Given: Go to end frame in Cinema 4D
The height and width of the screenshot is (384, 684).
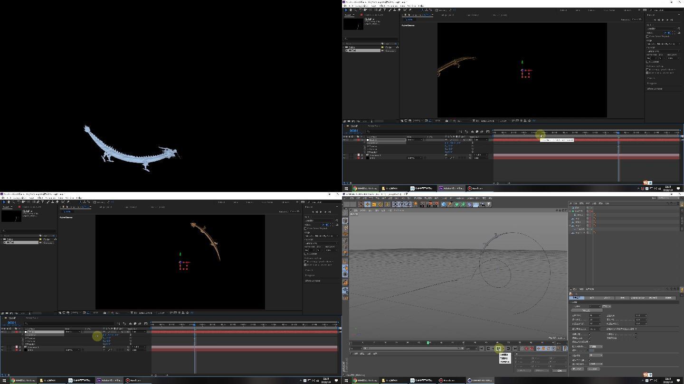Looking at the screenshot, I should click(x=515, y=348).
